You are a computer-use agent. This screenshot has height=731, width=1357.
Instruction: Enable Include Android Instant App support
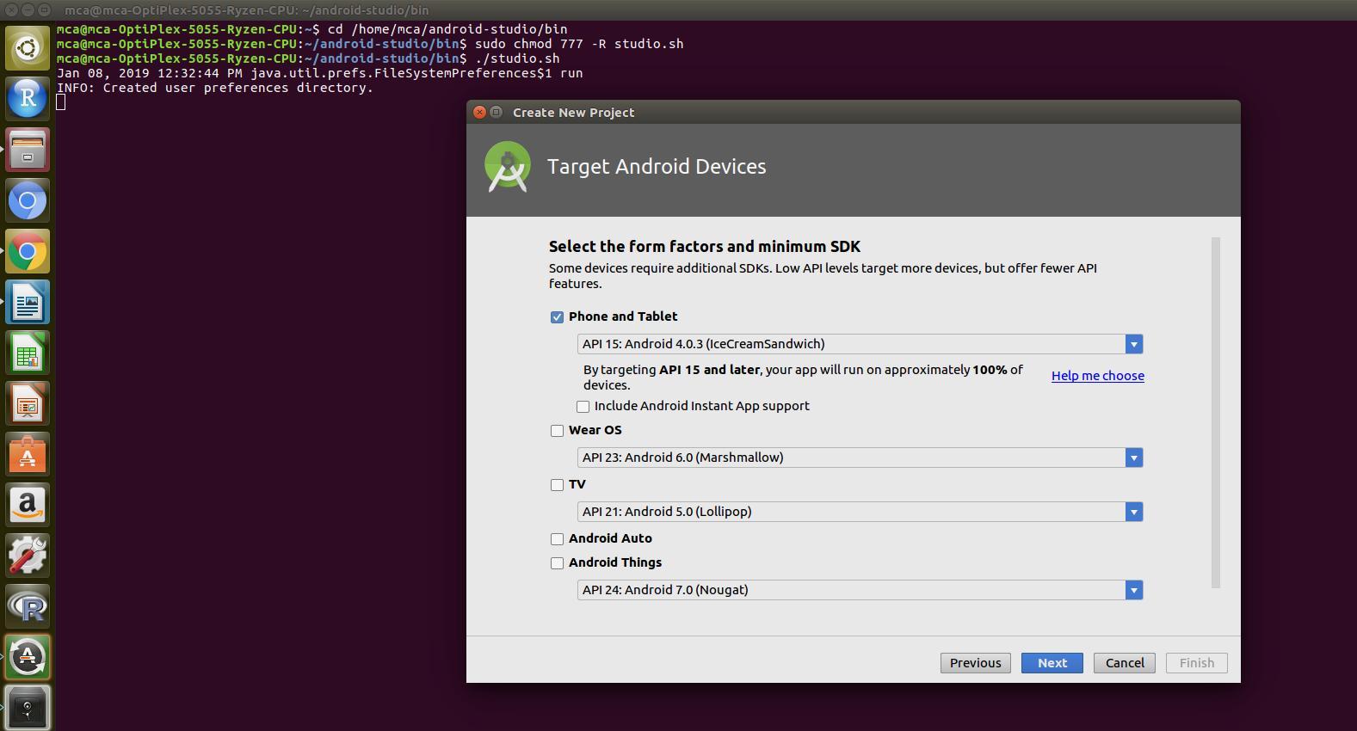(x=583, y=407)
